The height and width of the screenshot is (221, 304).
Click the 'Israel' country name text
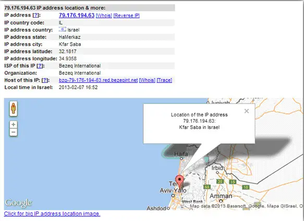pos(74,30)
